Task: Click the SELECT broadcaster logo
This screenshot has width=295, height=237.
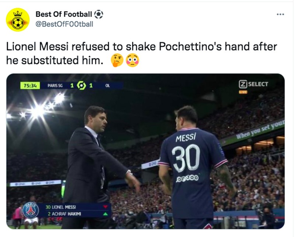Action: [255, 84]
